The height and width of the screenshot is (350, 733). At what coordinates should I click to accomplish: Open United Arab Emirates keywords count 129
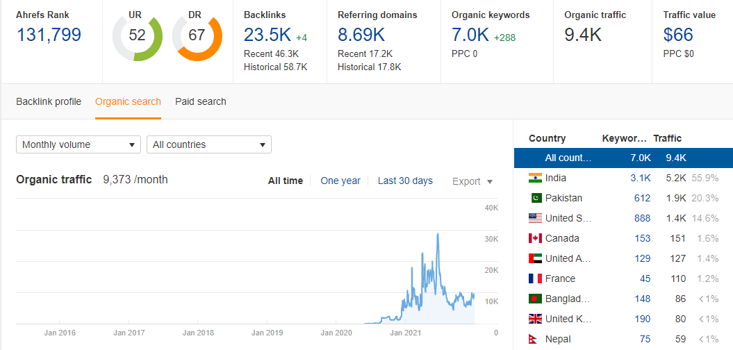(x=642, y=258)
